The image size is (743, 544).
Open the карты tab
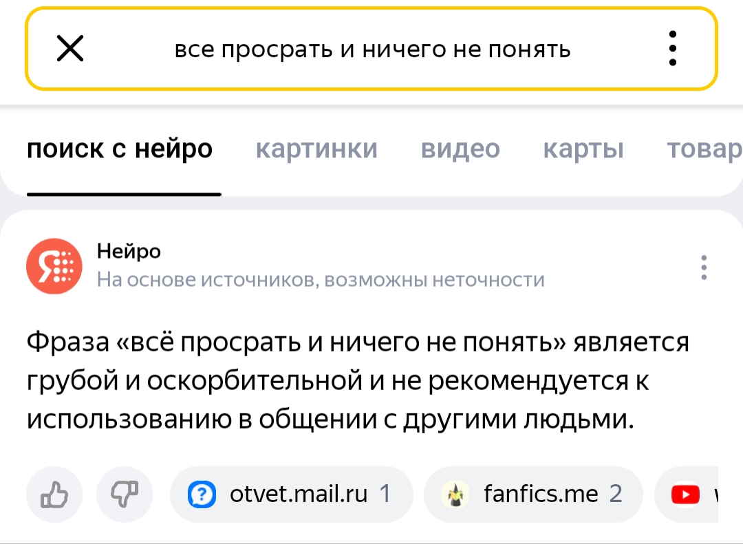583,149
